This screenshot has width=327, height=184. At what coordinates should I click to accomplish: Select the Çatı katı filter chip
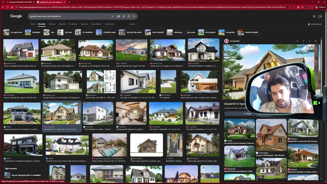[65, 32]
